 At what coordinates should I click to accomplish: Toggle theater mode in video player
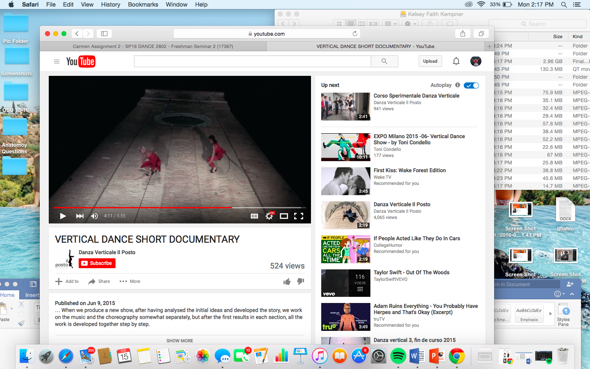click(x=284, y=216)
